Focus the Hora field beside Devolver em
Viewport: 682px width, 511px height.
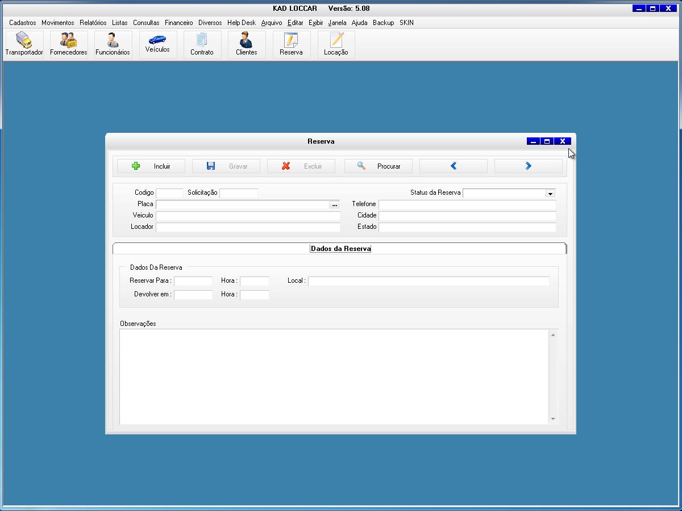[x=255, y=295]
